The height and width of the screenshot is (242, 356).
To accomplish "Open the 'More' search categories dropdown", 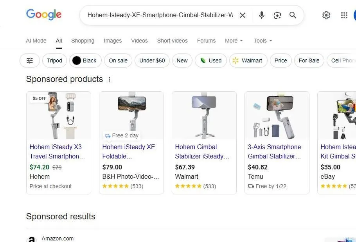I will (x=234, y=41).
